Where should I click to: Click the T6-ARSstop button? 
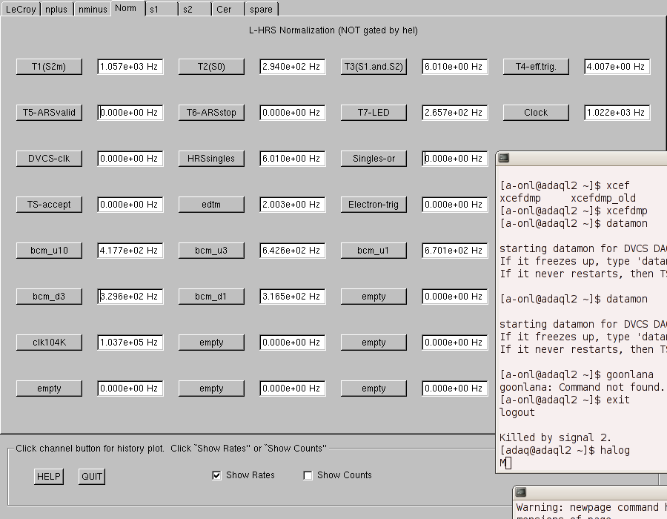coord(211,113)
